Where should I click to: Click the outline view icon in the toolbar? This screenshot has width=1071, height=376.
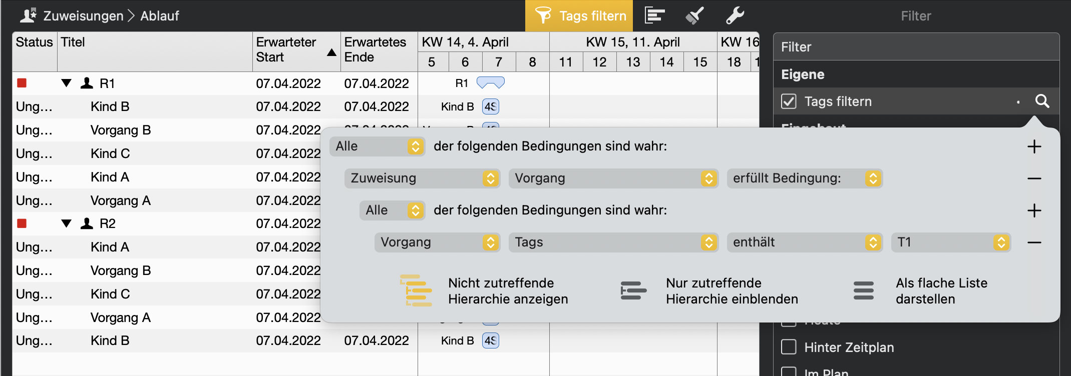(654, 15)
